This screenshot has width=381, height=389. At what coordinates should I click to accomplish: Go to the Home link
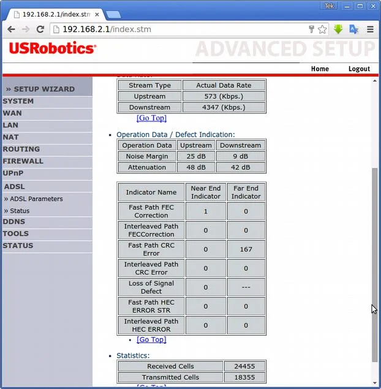tap(320, 69)
